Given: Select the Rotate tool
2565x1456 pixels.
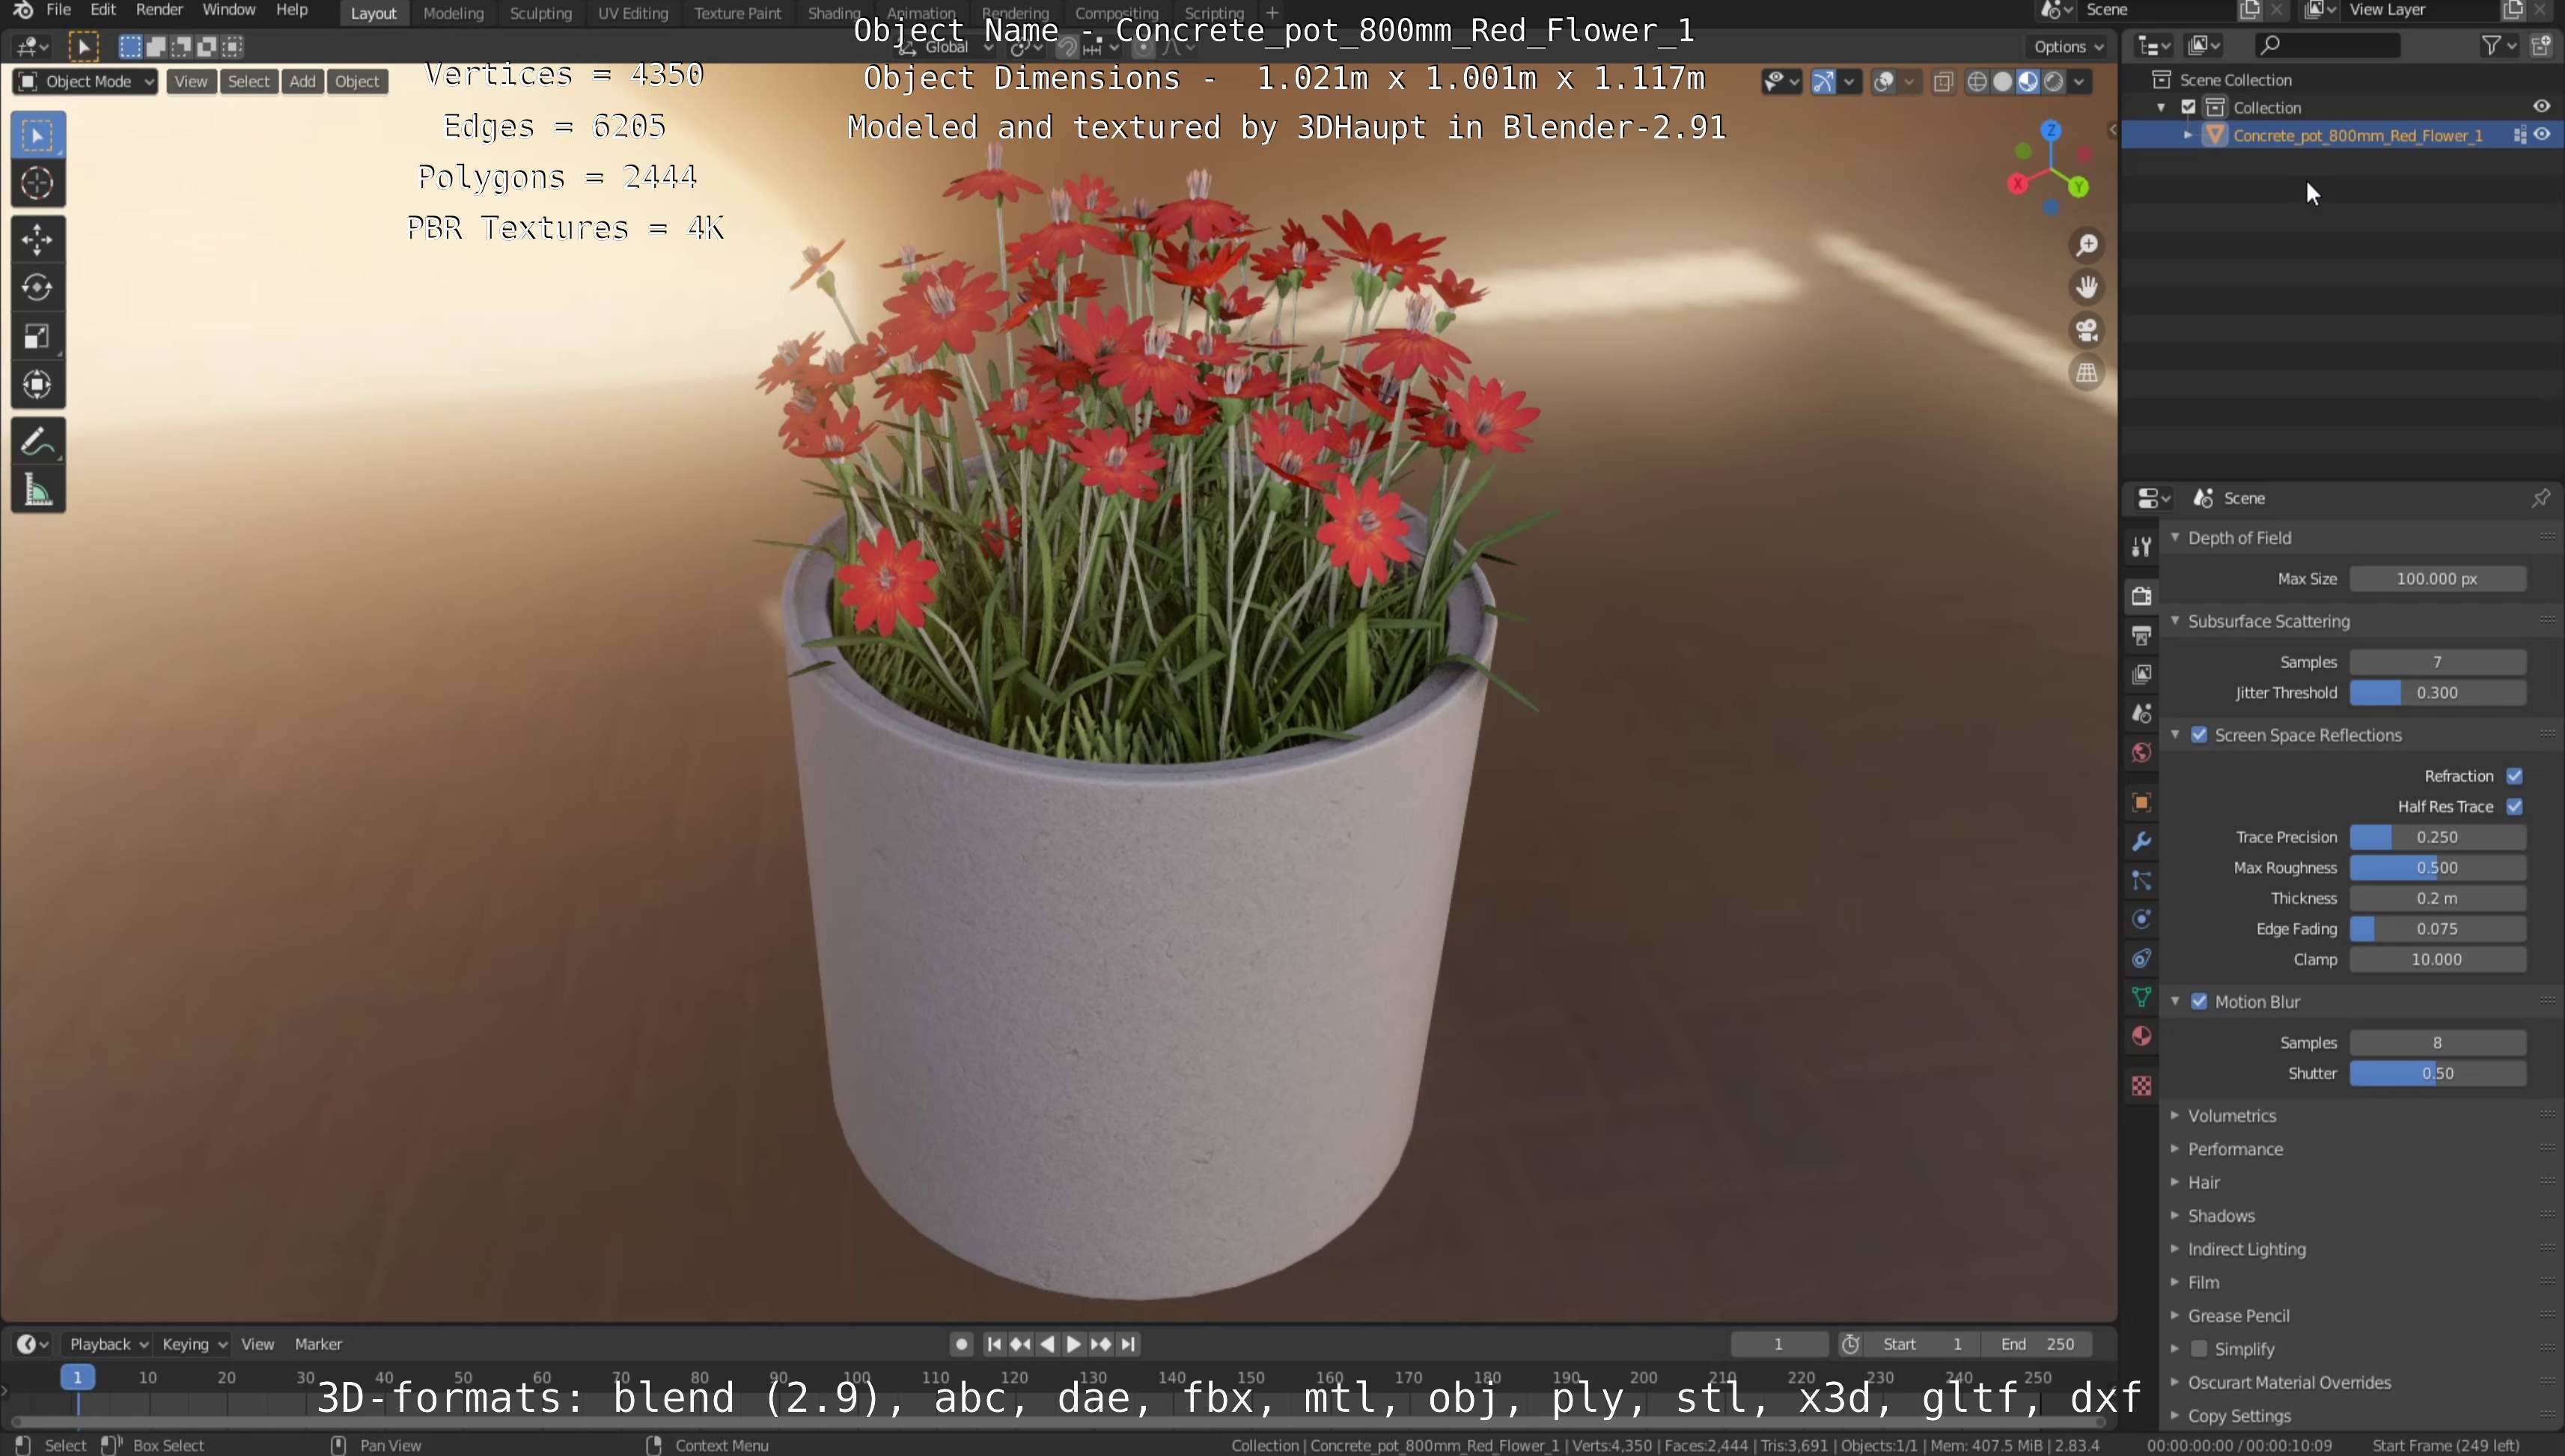Looking at the screenshot, I should pos(37,288).
